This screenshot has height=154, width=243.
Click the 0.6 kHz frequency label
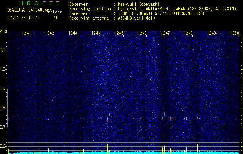[3, 146]
